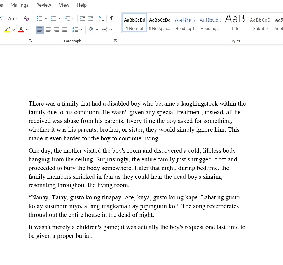Apply the No Spacing style

click(x=160, y=23)
